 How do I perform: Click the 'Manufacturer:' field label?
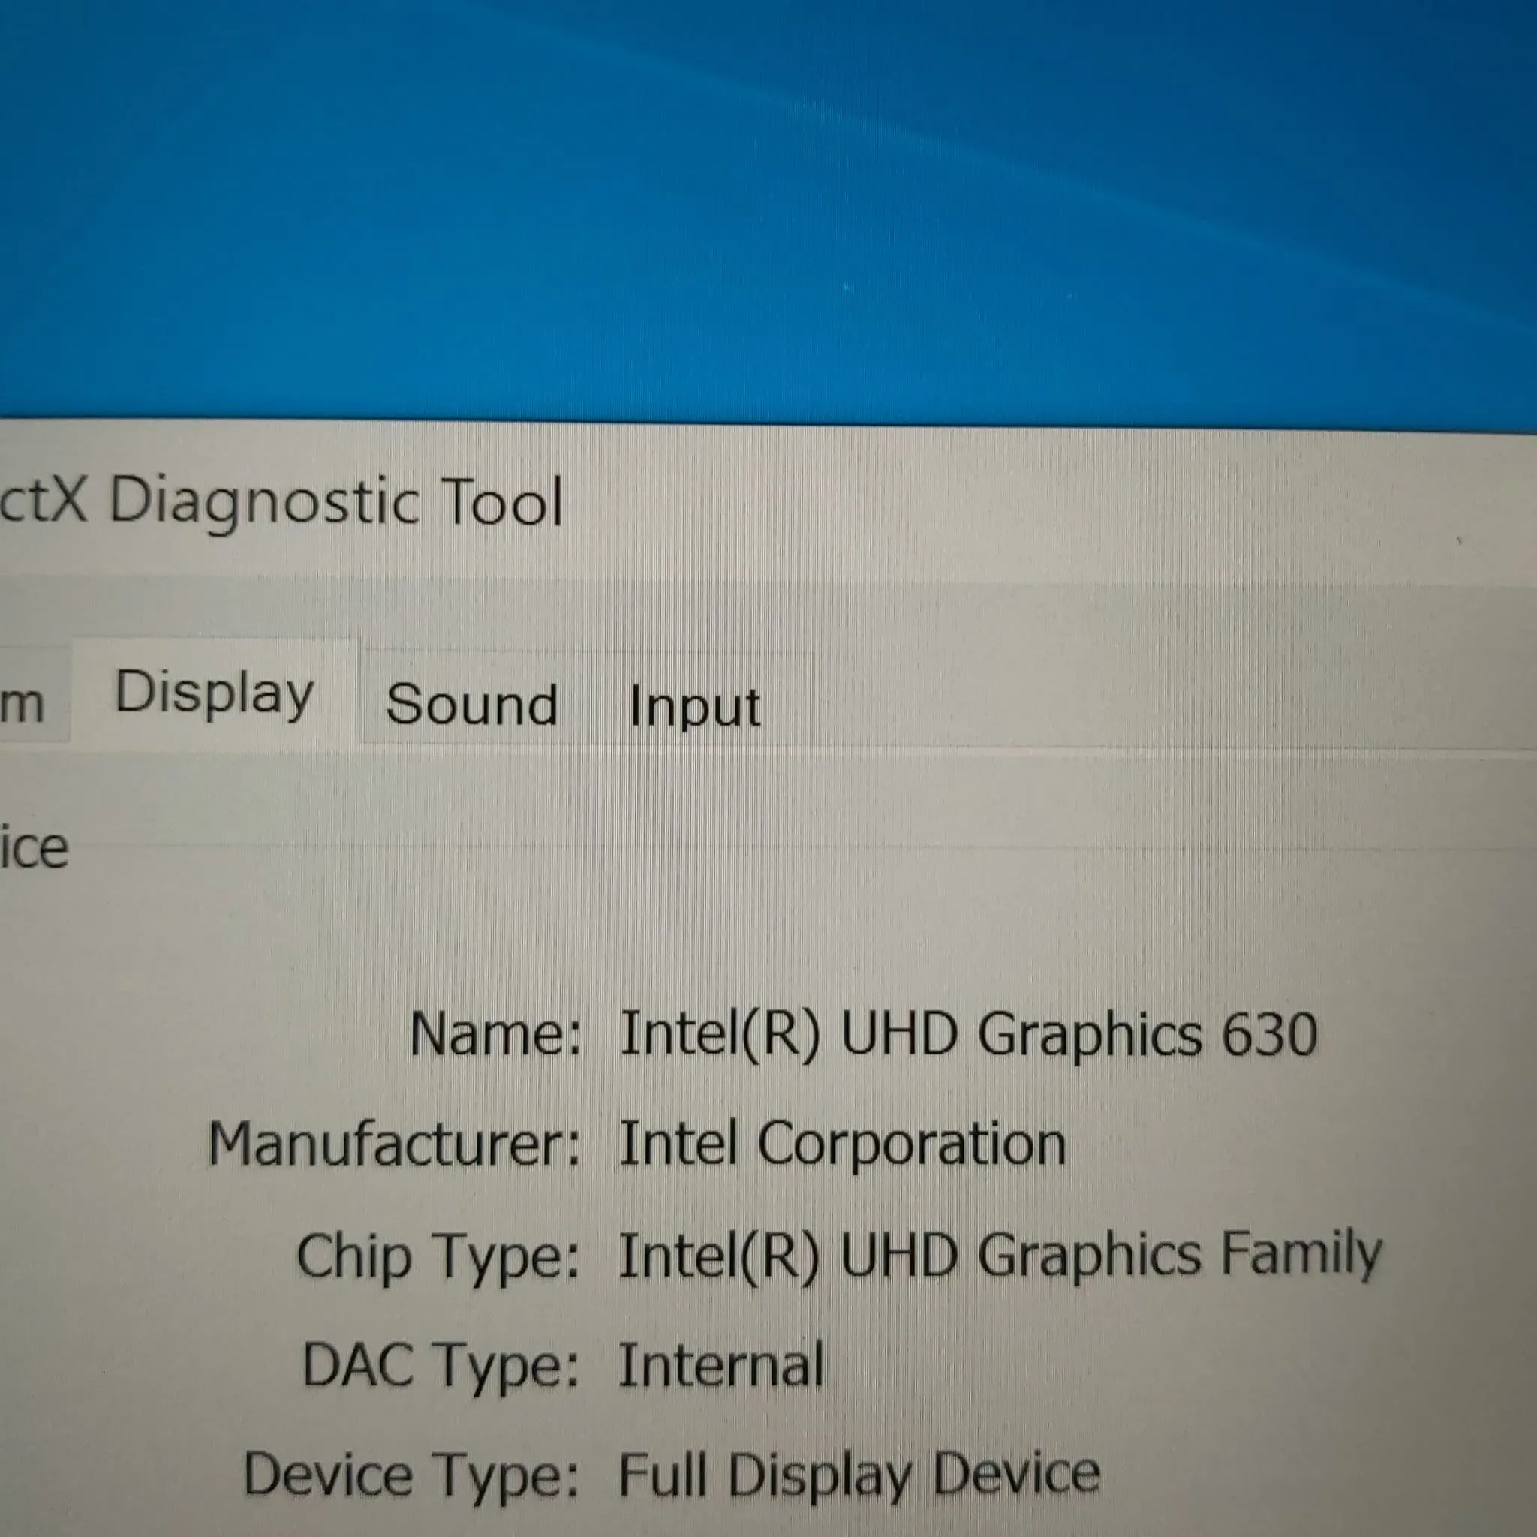point(395,1144)
